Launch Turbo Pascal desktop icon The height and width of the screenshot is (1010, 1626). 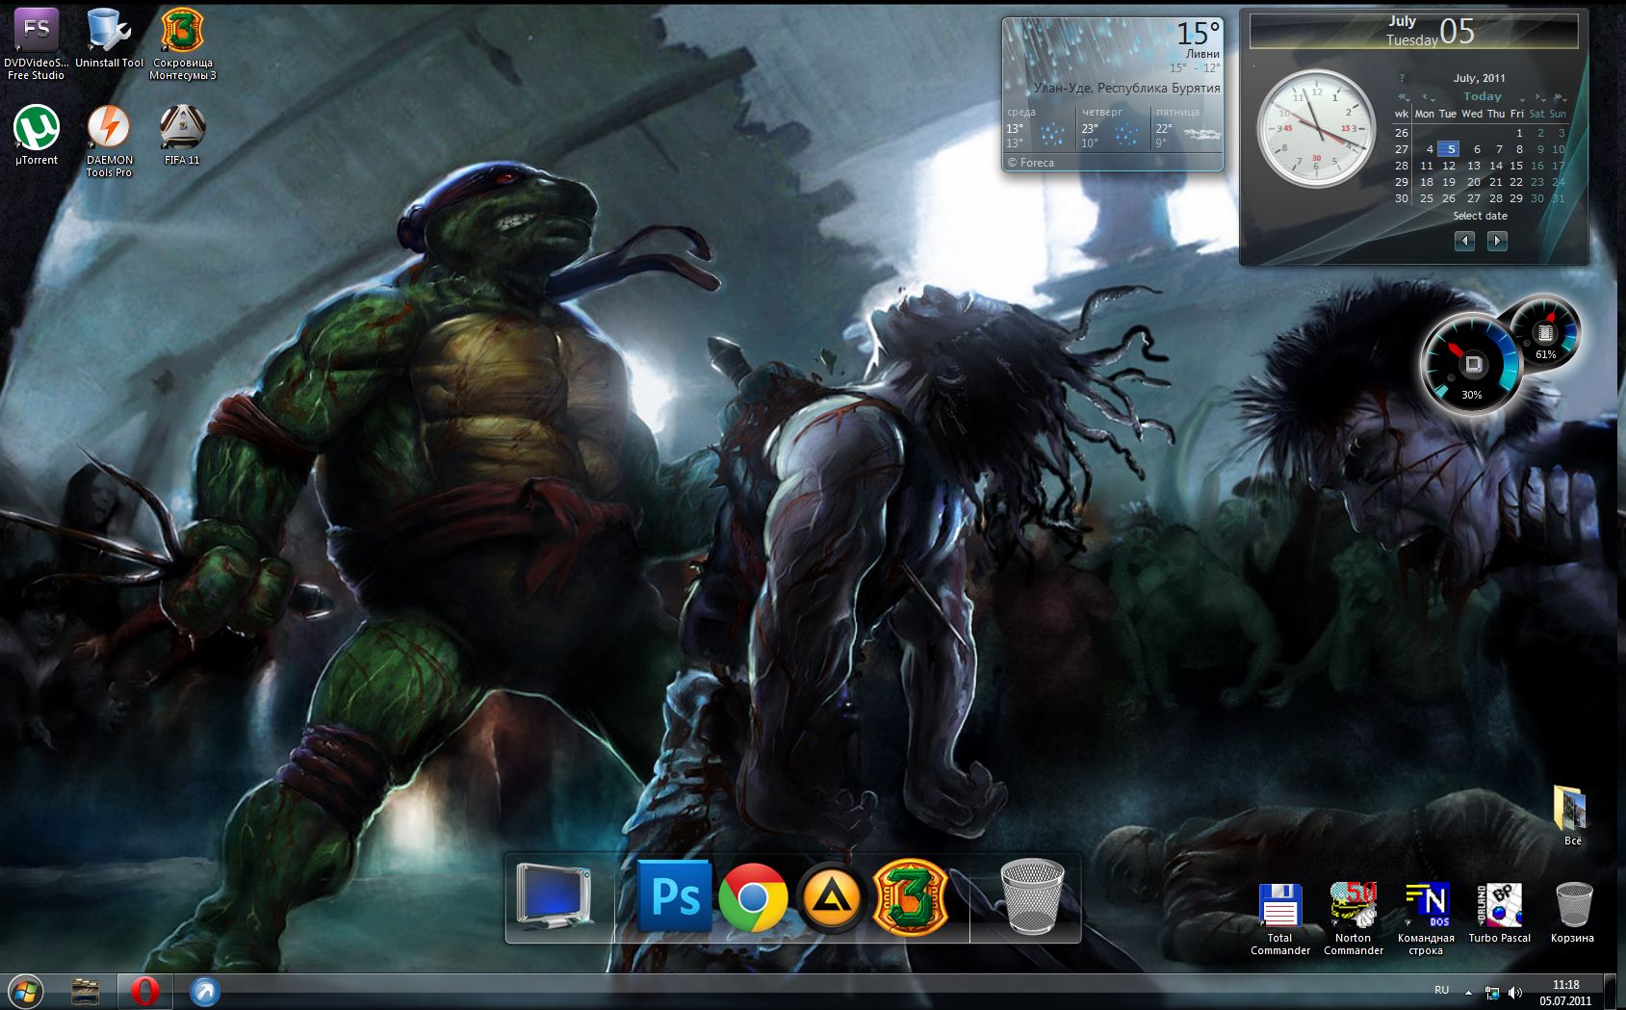pyautogui.click(x=1499, y=907)
